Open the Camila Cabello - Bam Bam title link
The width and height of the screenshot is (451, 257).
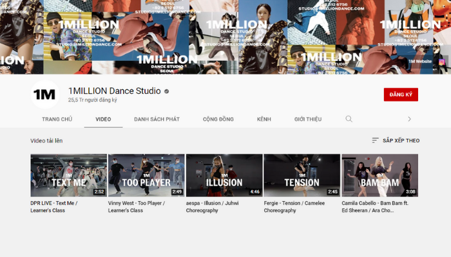pyautogui.click(x=375, y=206)
